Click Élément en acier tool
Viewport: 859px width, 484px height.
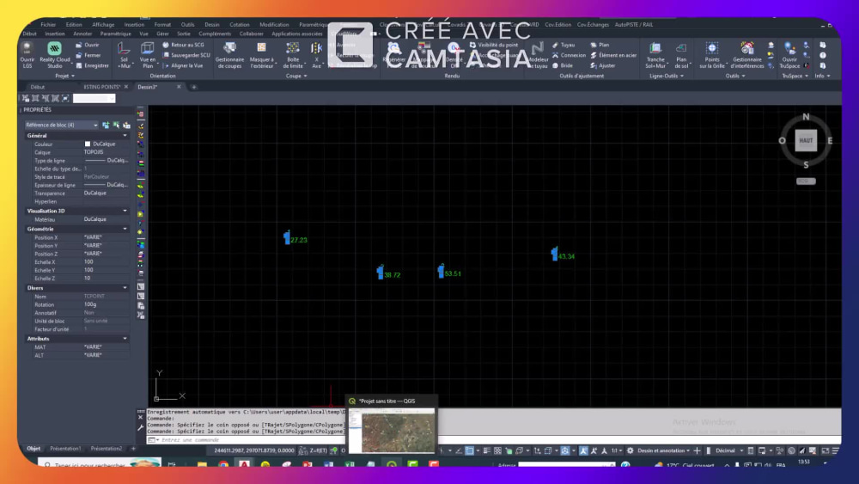613,55
